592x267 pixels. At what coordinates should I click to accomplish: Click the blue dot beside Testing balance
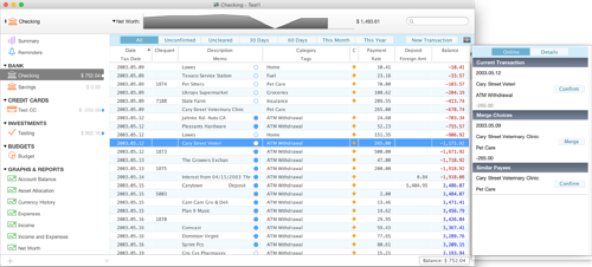coord(102,133)
